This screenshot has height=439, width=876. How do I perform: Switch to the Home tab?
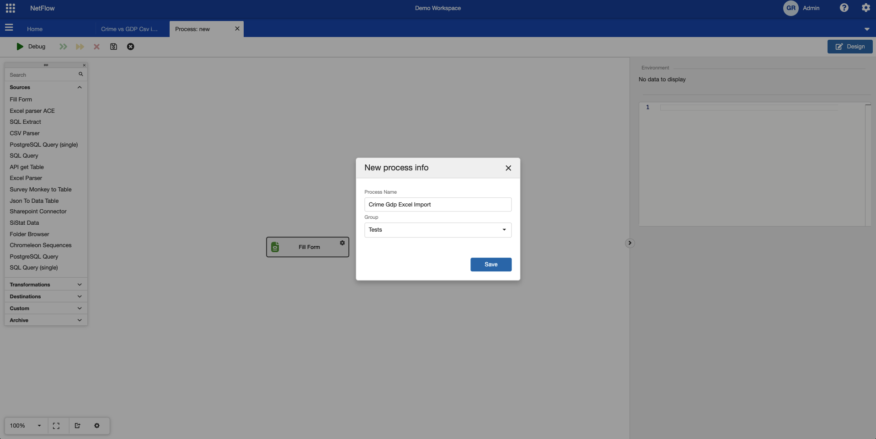[x=35, y=29]
